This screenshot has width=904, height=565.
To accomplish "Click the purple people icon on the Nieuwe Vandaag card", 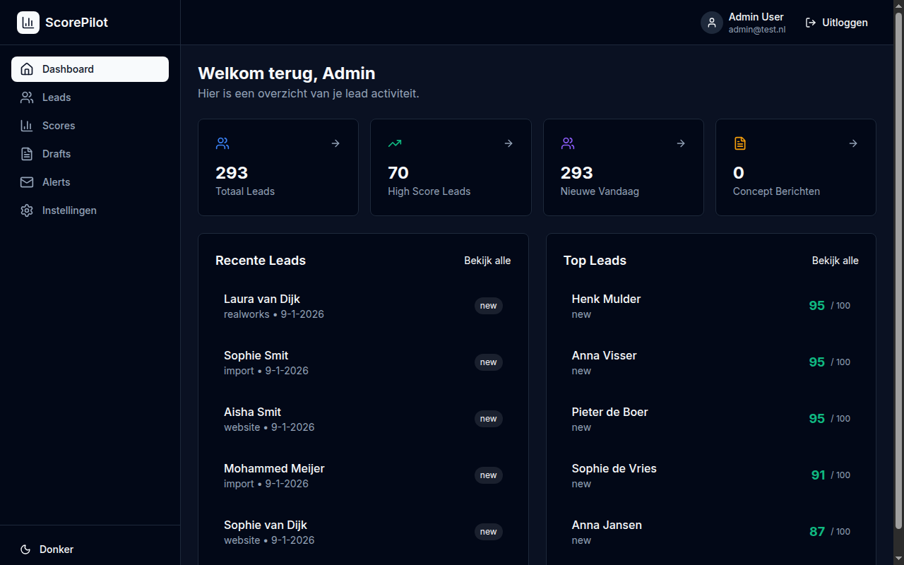I will pyautogui.click(x=568, y=143).
